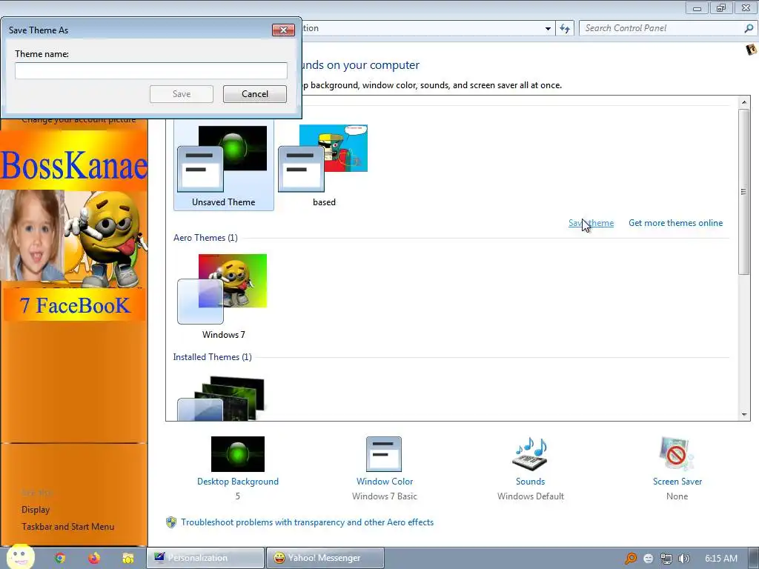Select the partially visible installed theme thumbnail
Screen dimensions: 759x569
[222, 398]
